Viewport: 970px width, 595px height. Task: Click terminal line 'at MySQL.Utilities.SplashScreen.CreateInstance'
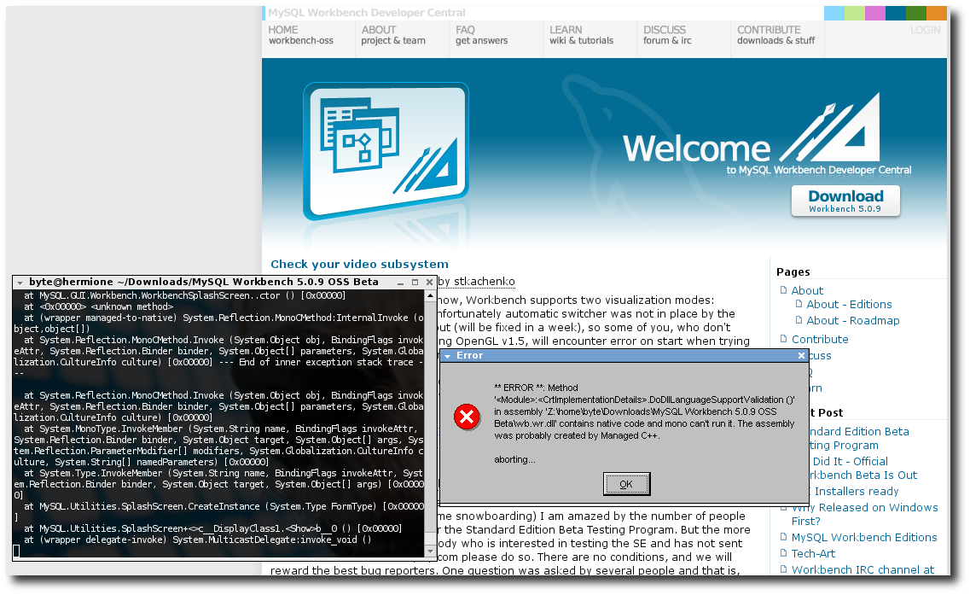click(x=219, y=506)
